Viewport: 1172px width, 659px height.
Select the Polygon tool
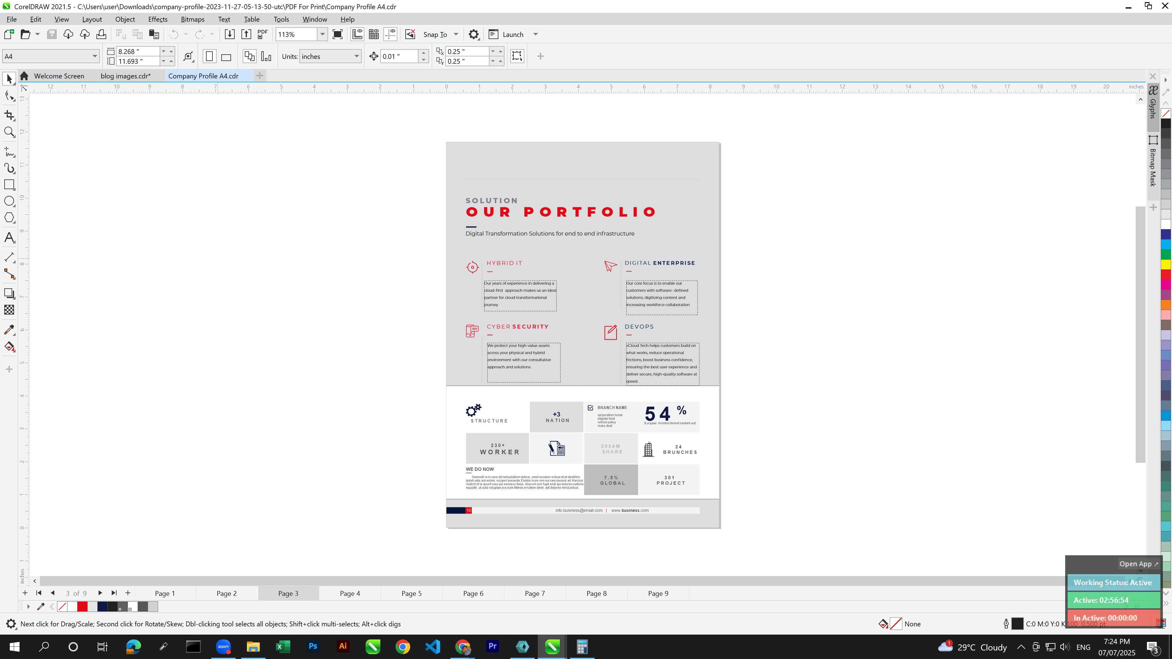click(9, 218)
